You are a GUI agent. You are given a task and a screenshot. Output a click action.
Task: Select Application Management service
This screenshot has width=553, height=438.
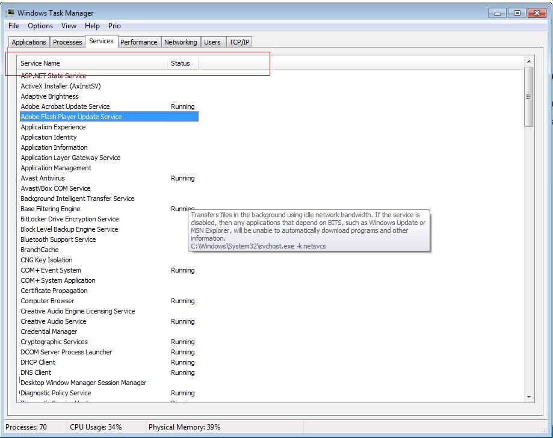click(109, 168)
